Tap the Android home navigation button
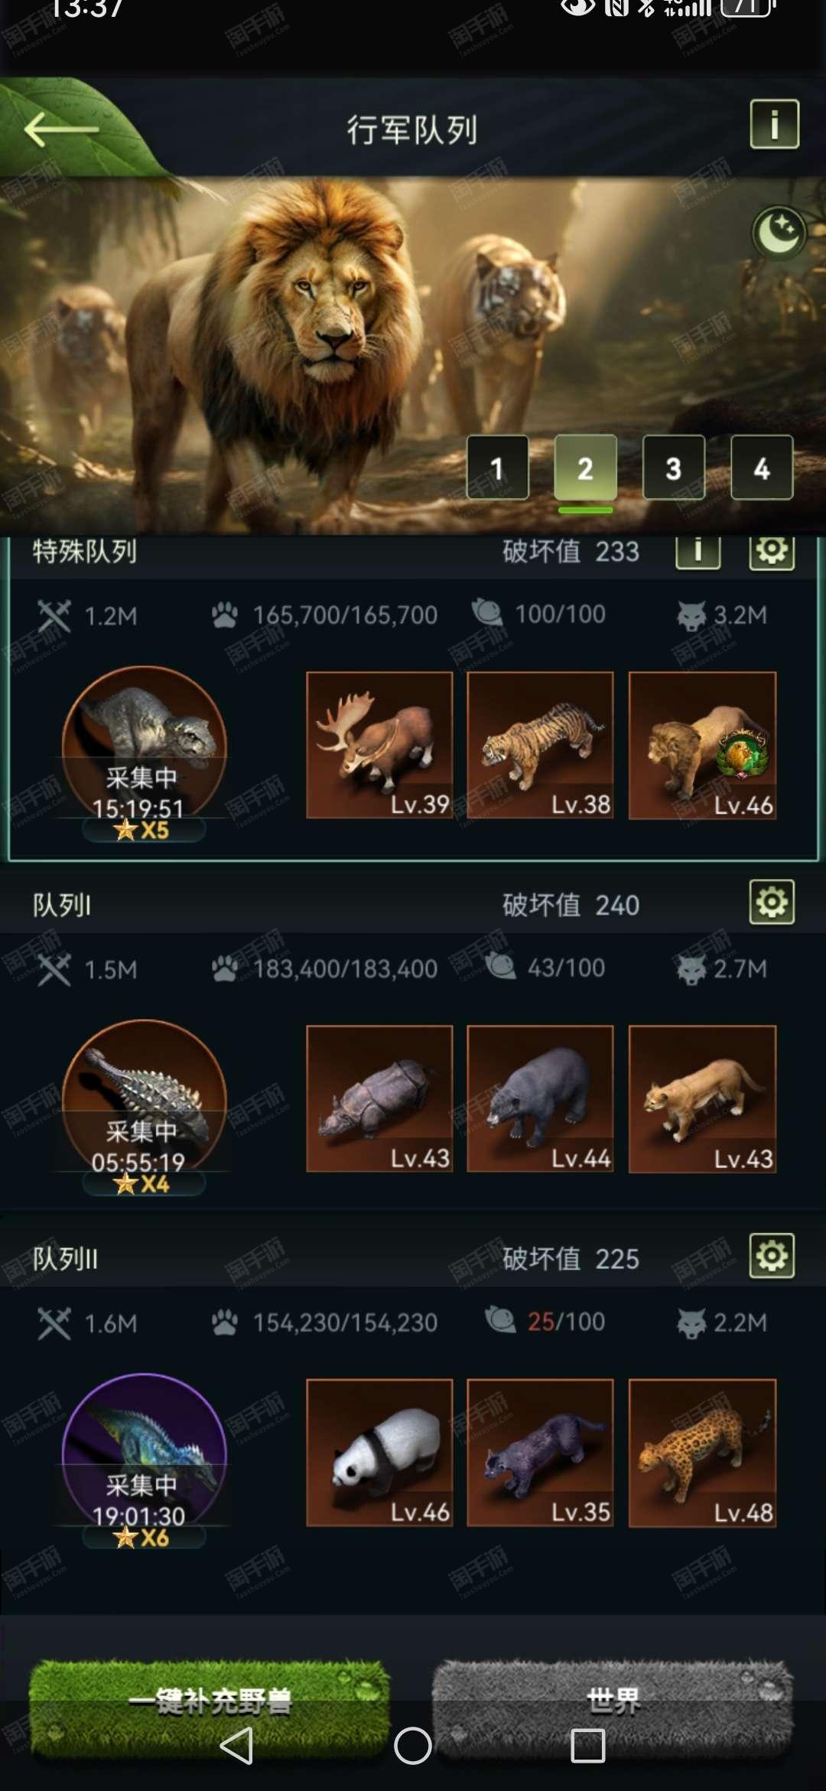This screenshot has height=1791, width=826. [413, 1746]
